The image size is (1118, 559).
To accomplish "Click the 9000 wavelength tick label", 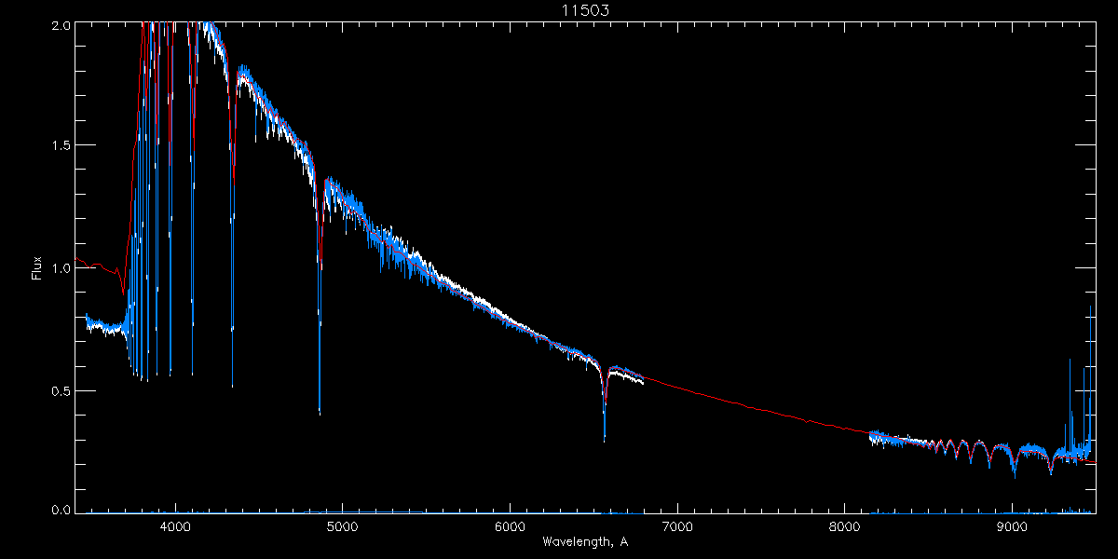I will pos(1011,526).
